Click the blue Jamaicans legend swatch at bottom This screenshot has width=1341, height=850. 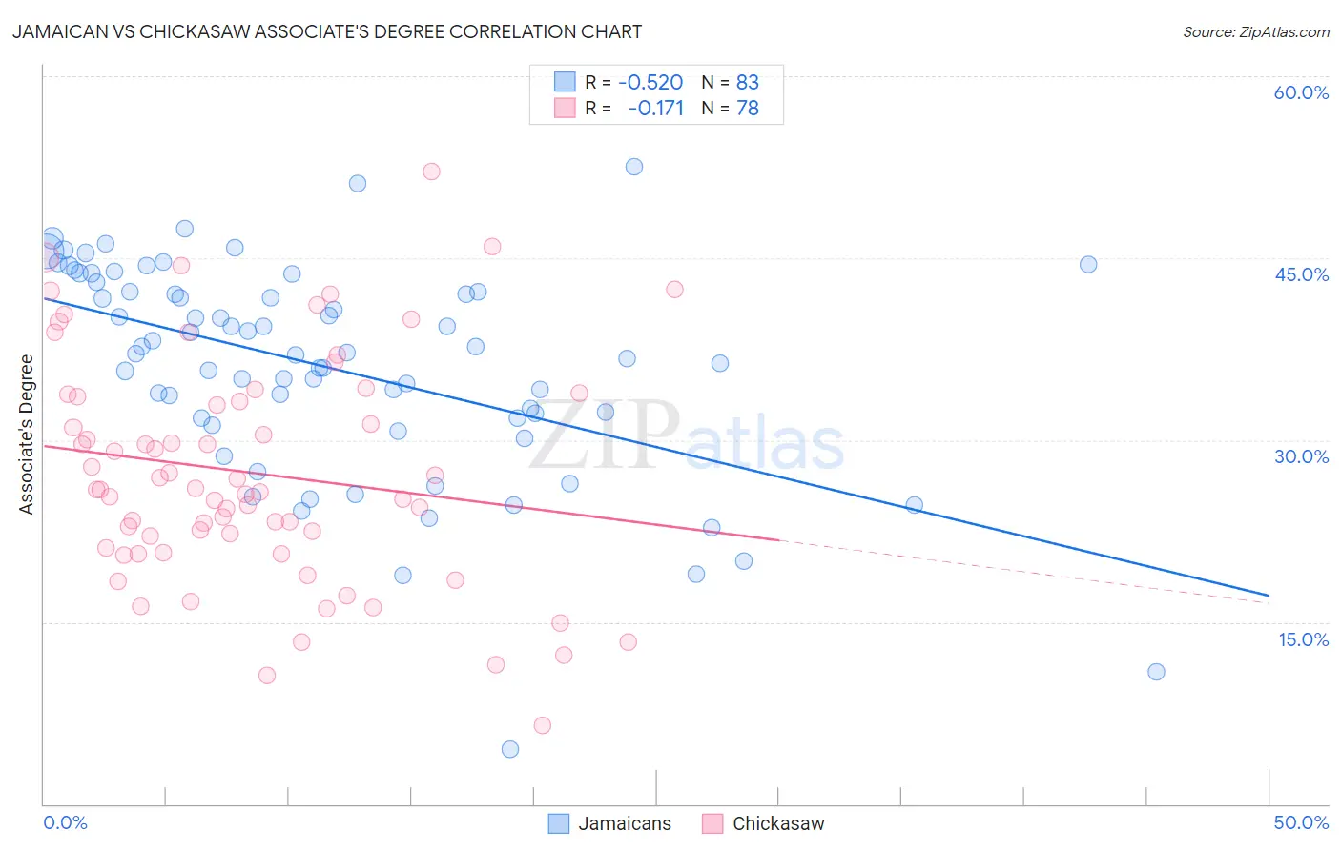tap(559, 823)
